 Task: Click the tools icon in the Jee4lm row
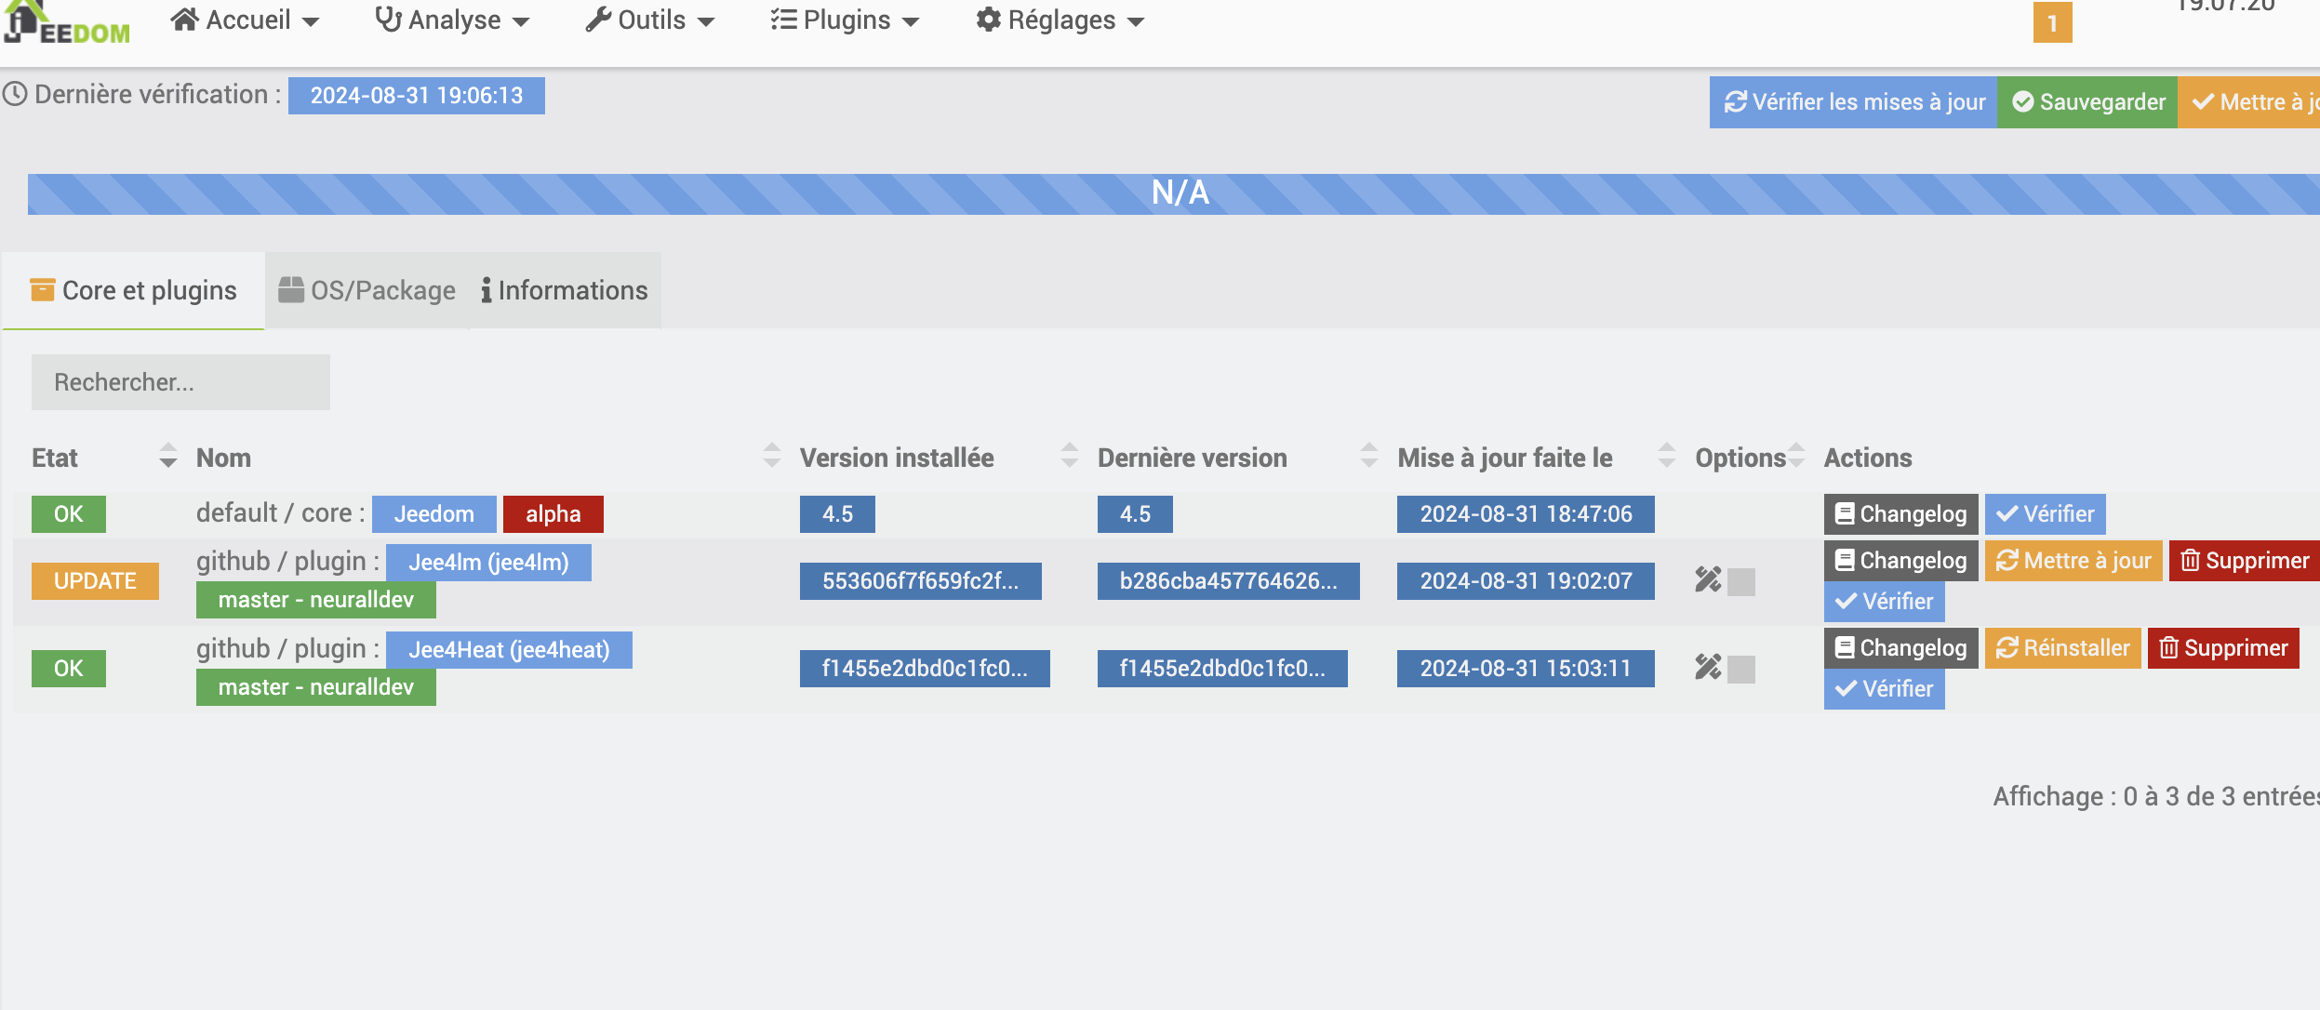point(1707,580)
